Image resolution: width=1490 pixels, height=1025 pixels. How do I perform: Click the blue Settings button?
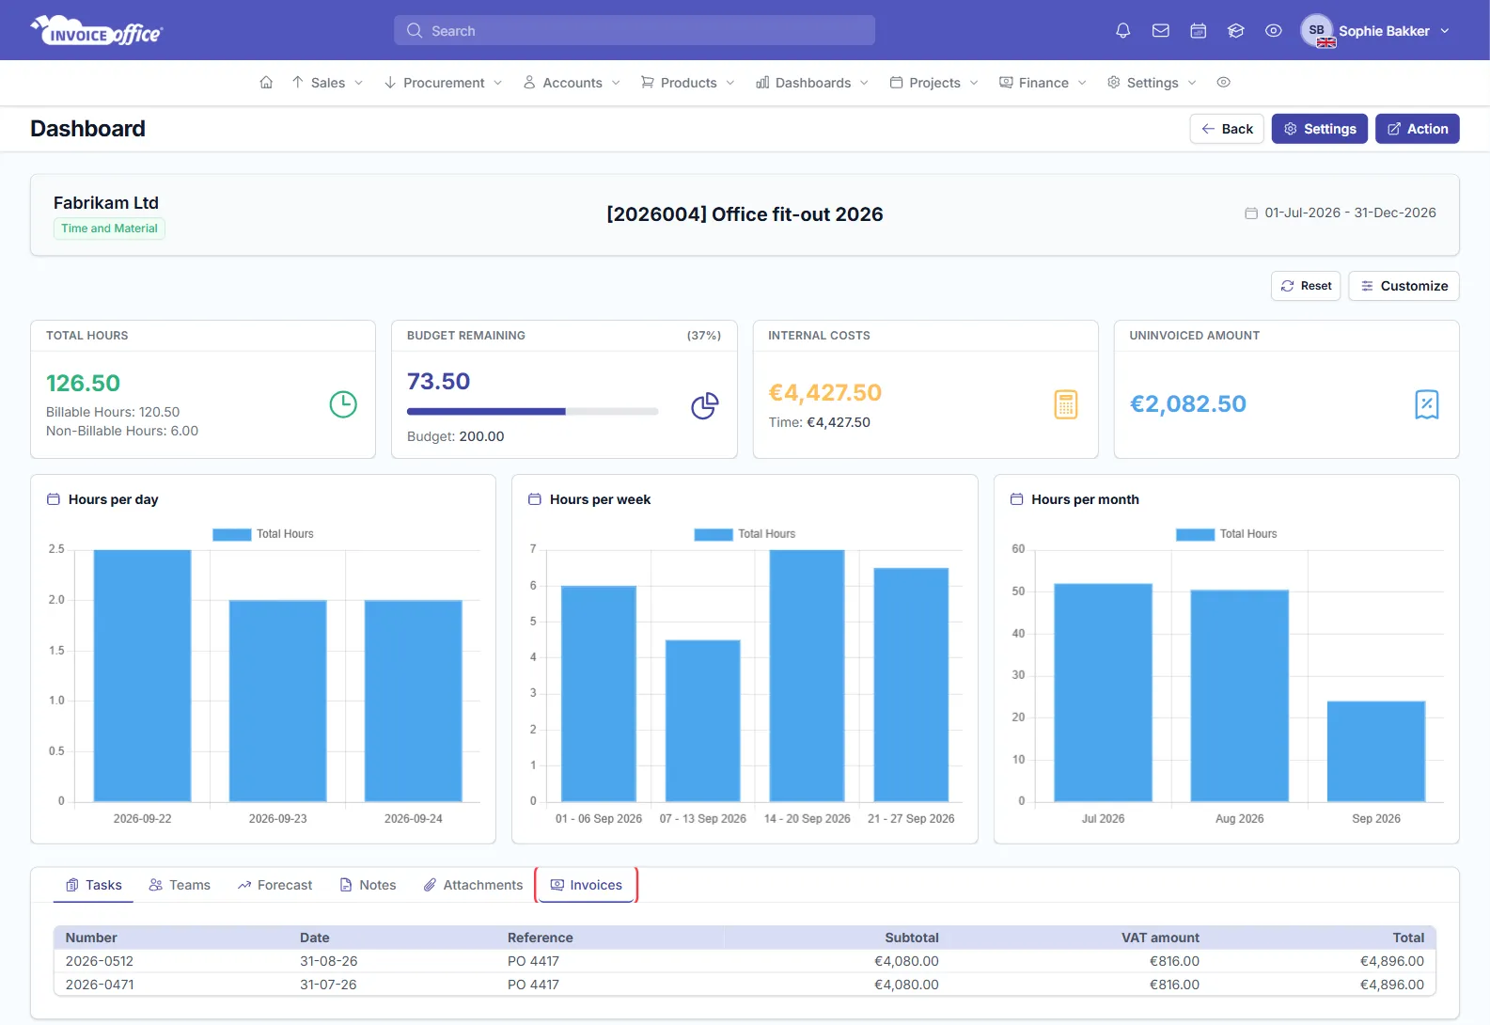click(1320, 129)
